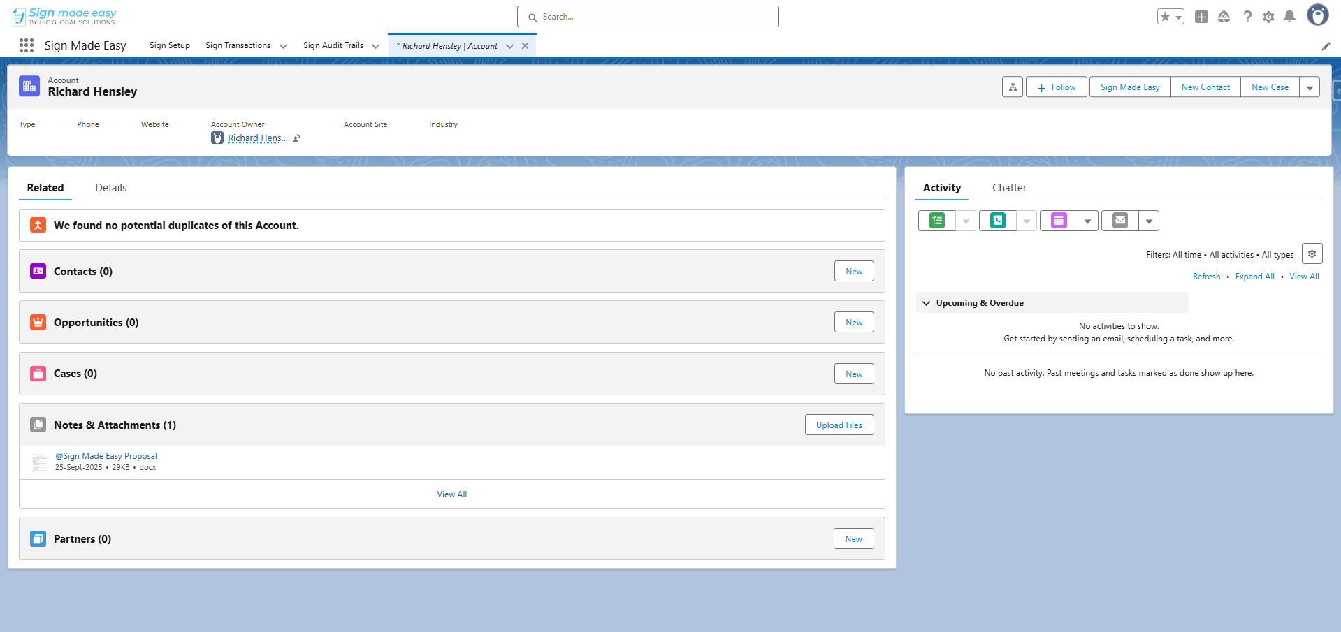Click Expand All in activity timeline

(1255, 277)
